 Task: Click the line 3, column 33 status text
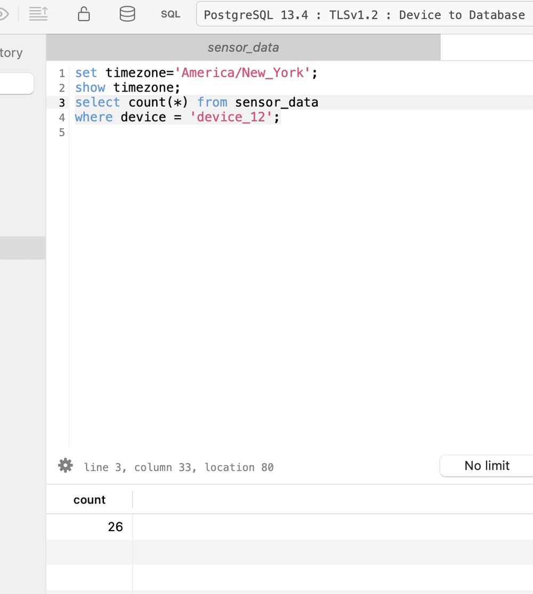click(179, 467)
